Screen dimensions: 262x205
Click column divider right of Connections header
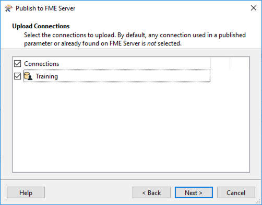coord(211,63)
